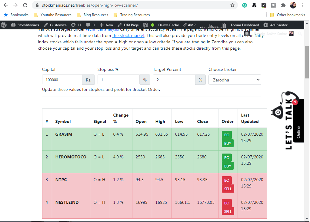Open the extensions puzzle piece menu

[x=283, y=5]
